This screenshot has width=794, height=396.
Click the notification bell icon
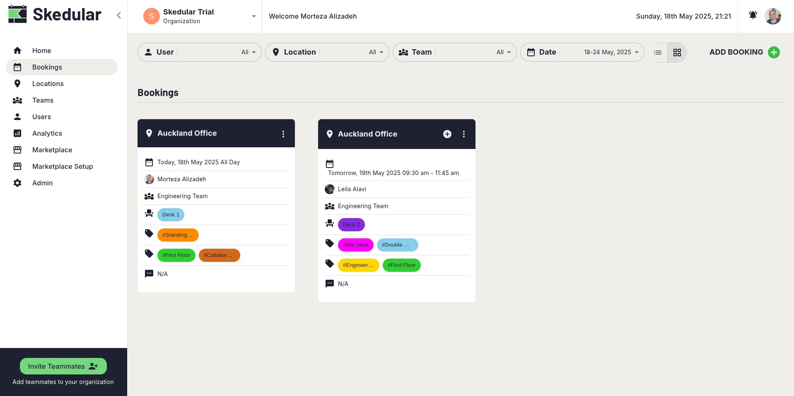pyautogui.click(x=752, y=15)
